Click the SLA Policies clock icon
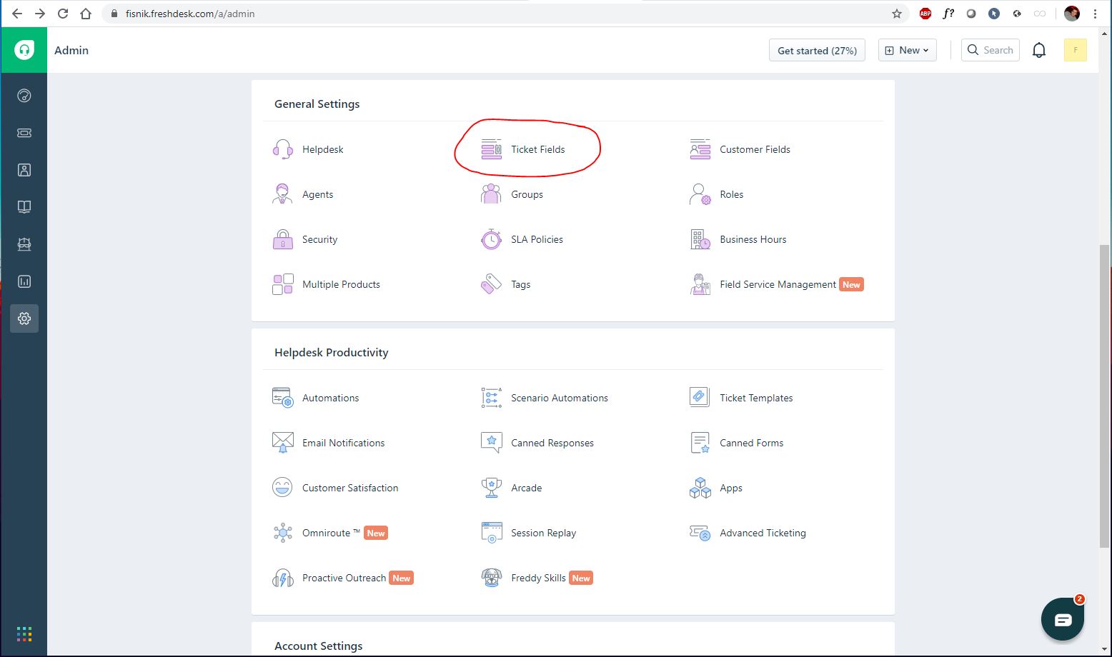1112x657 pixels. point(491,239)
